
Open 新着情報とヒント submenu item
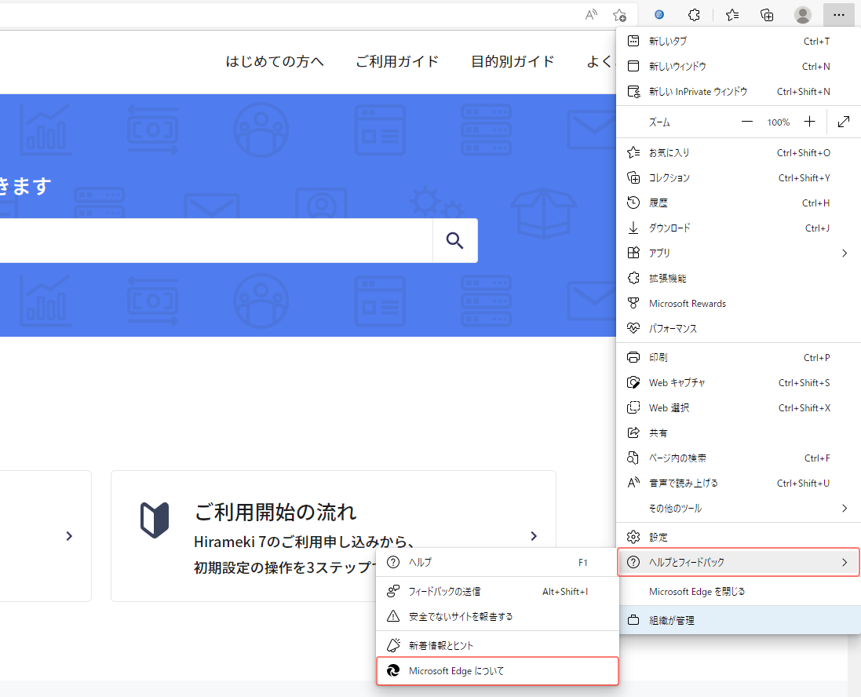498,645
